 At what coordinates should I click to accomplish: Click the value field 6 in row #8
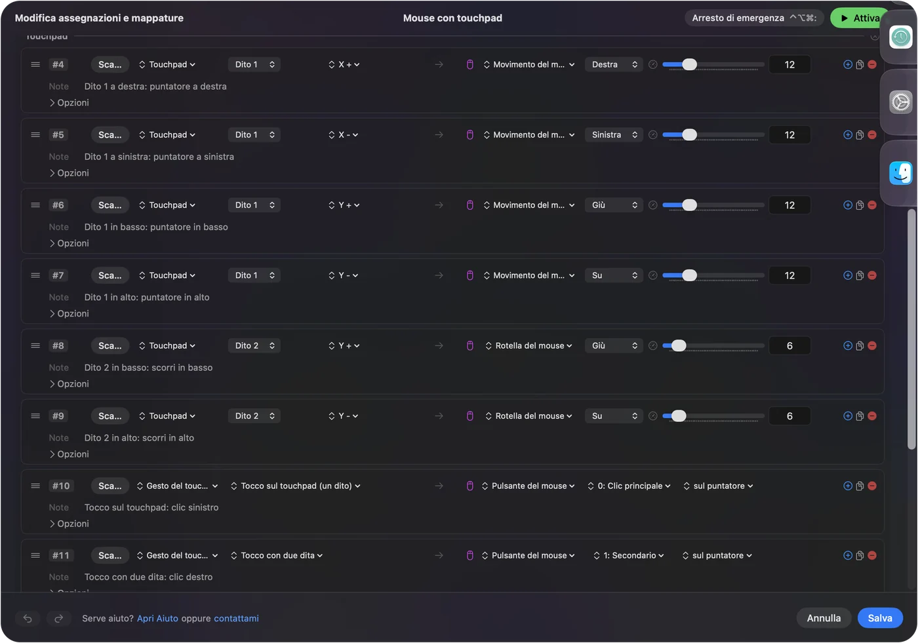789,345
